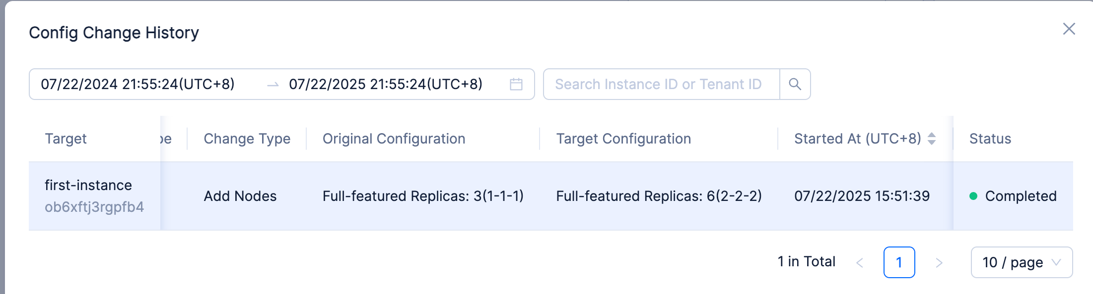
Task: Click the green Completed status dot
Action: [x=973, y=196]
